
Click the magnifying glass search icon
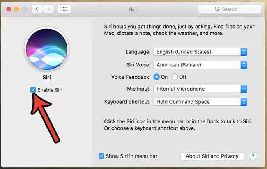(217, 9)
